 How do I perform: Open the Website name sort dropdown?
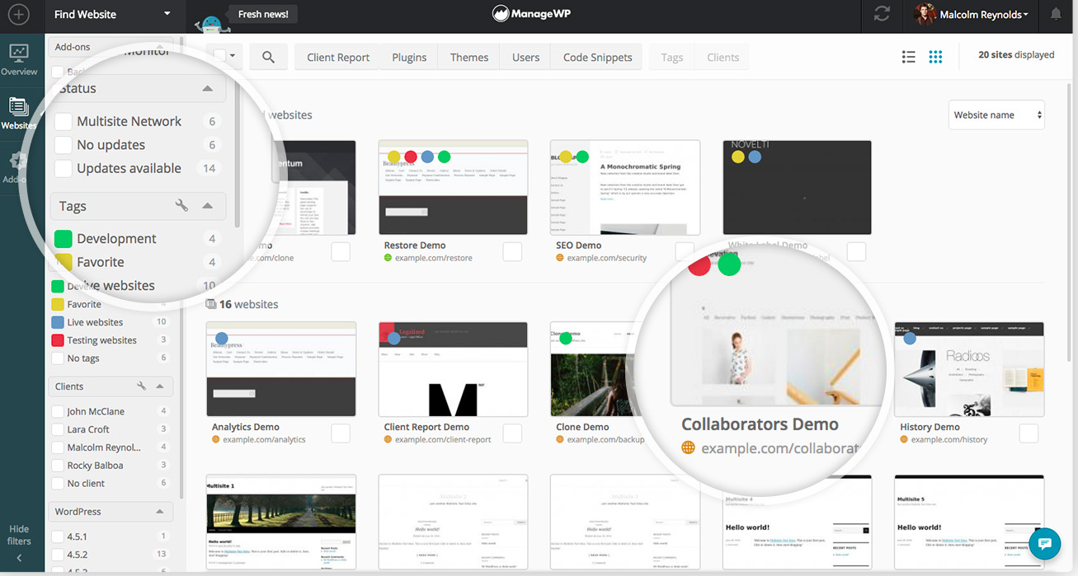[996, 115]
